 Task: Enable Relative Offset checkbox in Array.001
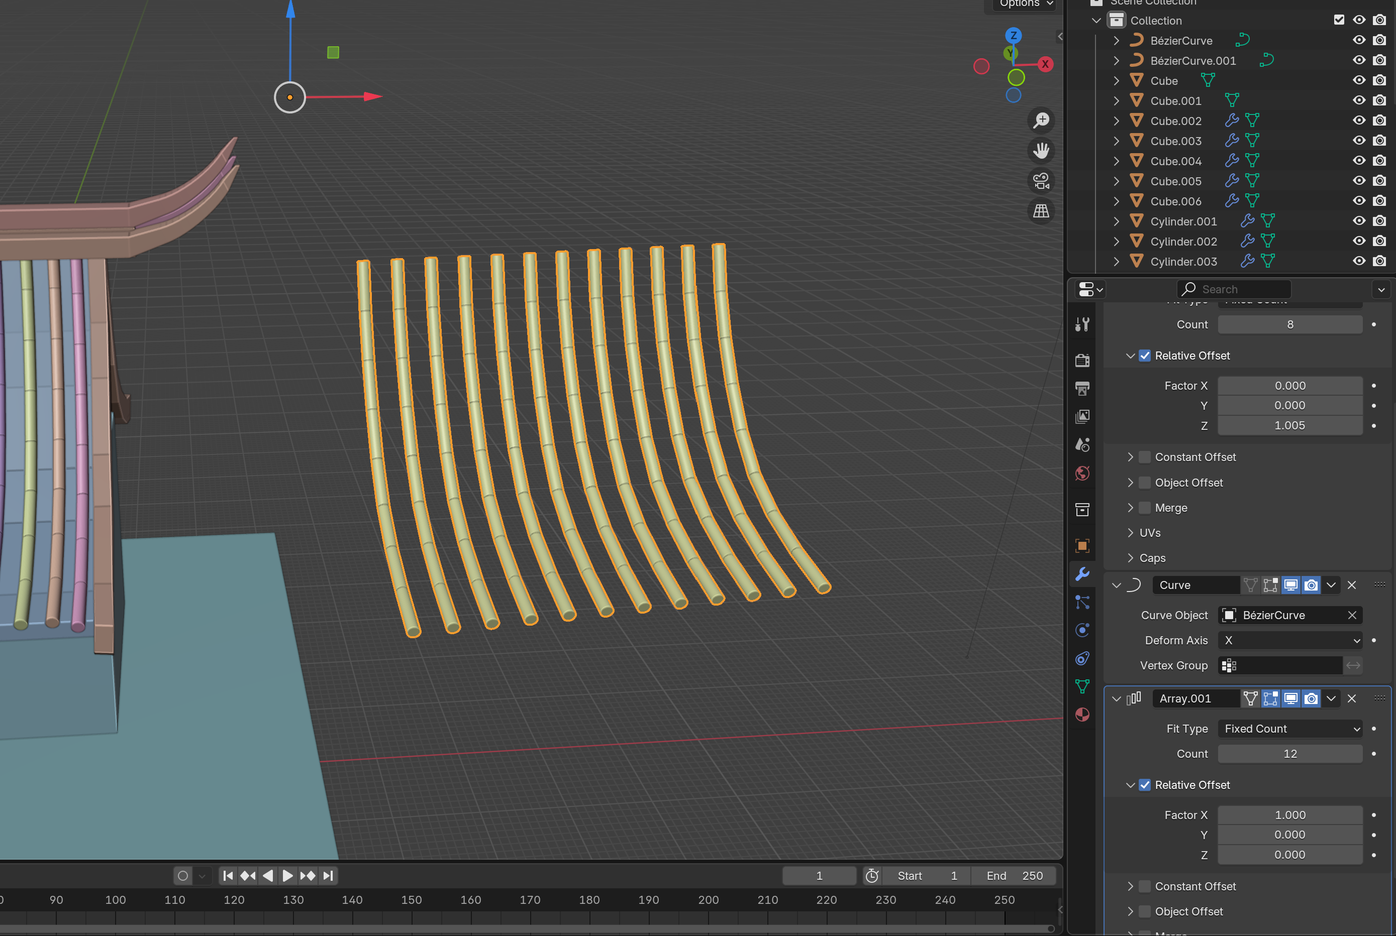pos(1145,784)
